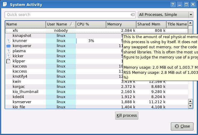The width and height of the screenshot is (198, 135).
Task: Select the kicker process name
Action: (x=18, y=56)
